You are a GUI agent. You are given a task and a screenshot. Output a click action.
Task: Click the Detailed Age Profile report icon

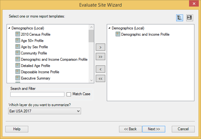(x=18, y=66)
